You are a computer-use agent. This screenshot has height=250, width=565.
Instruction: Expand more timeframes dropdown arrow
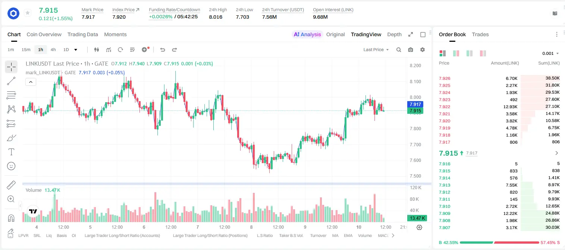tap(76, 50)
